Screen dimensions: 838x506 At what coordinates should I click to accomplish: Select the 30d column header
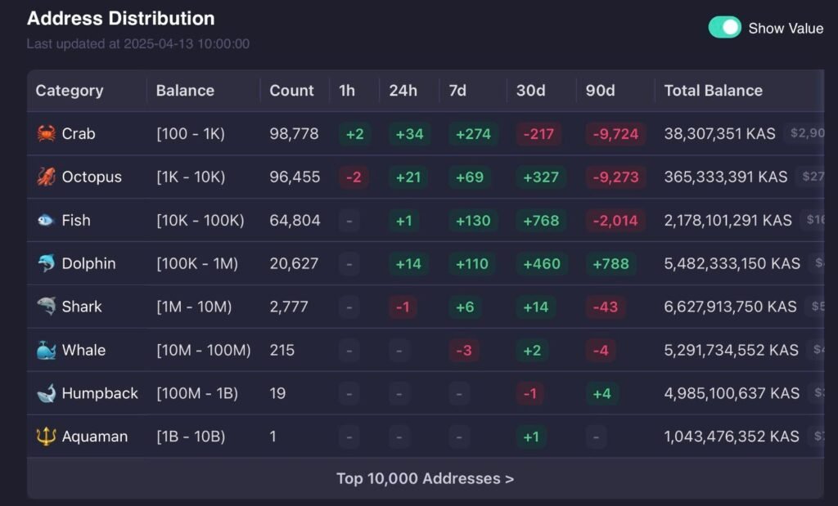pos(532,91)
